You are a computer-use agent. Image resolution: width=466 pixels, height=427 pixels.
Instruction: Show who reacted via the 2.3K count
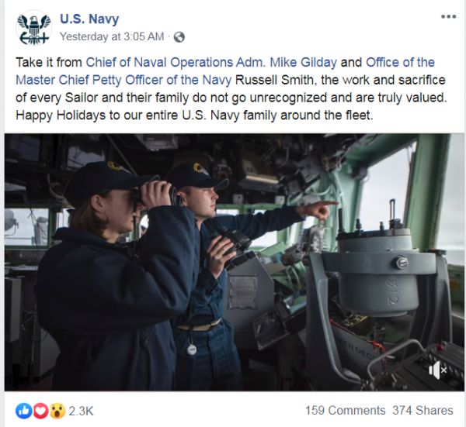[81, 410]
